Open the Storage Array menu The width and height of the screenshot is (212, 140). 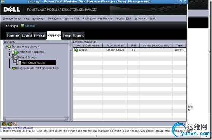point(12,19)
